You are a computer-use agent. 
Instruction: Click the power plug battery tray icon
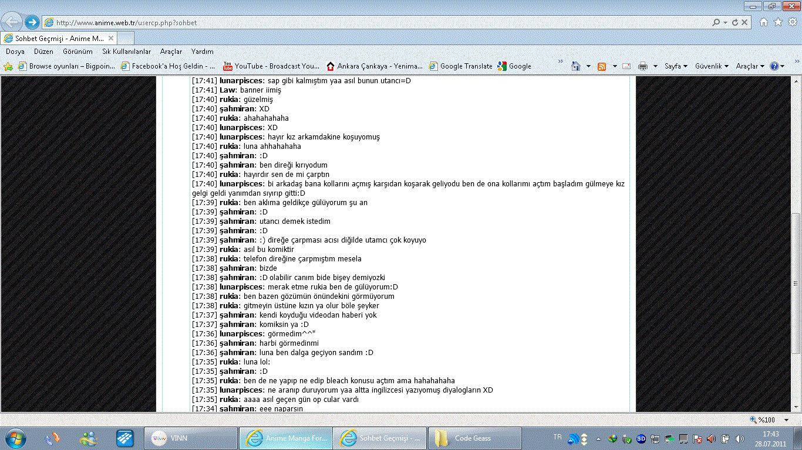(725, 438)
